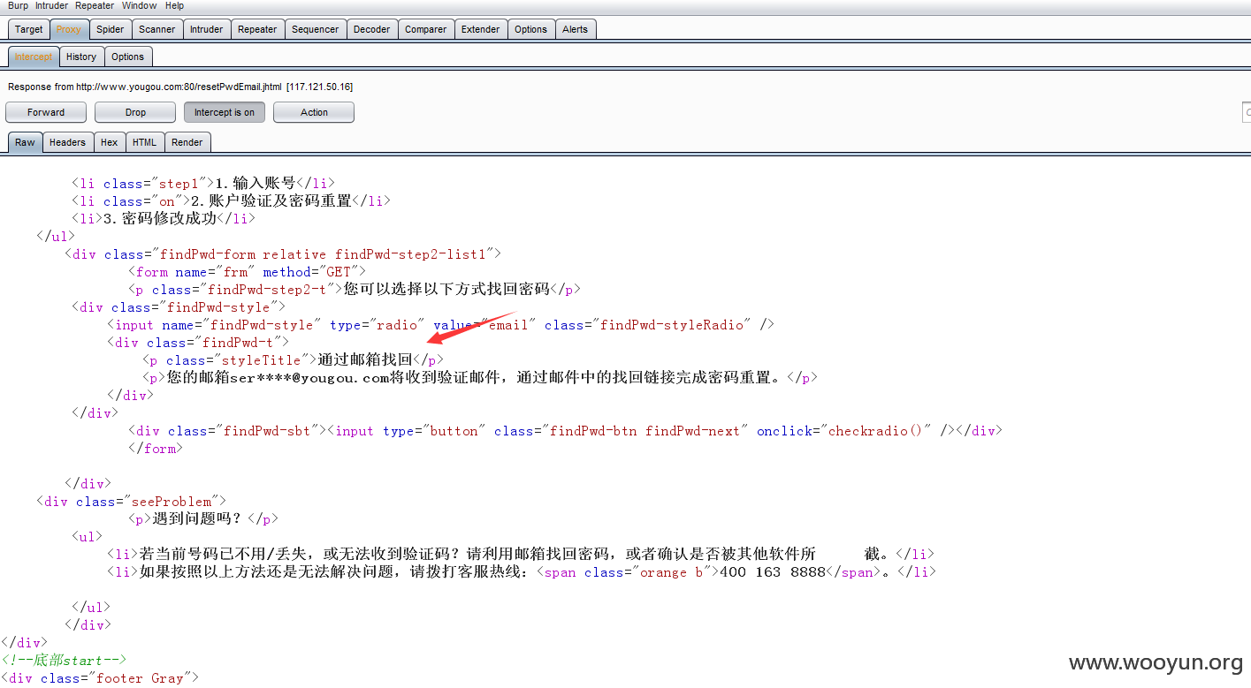This screenshot has width=1251, height=688.
Task: Switch to the Proxy tab
Action: [x=69, y=29]
